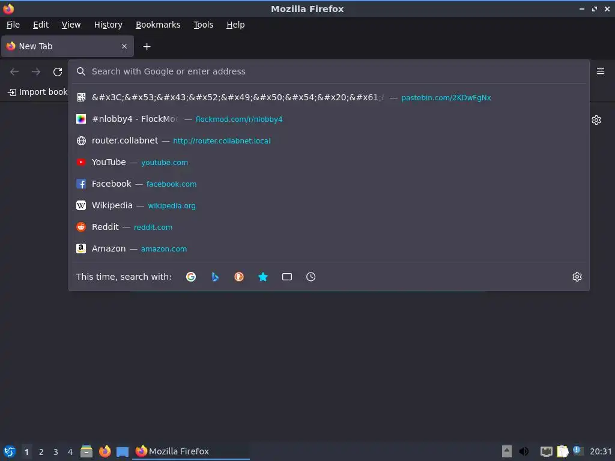Search open tabs via tab icon
The image size is (615, 461).
tap(286, 277)
